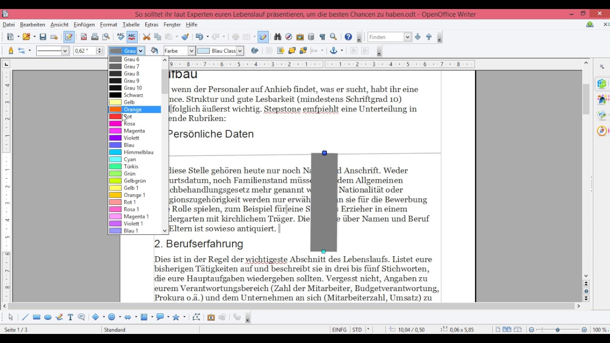Open Data Sources database icon

pyautogui.click(x=311, y=37)
